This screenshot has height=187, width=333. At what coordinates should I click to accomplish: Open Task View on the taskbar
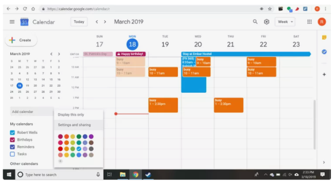pyautogui.click(x=110, y=175)
